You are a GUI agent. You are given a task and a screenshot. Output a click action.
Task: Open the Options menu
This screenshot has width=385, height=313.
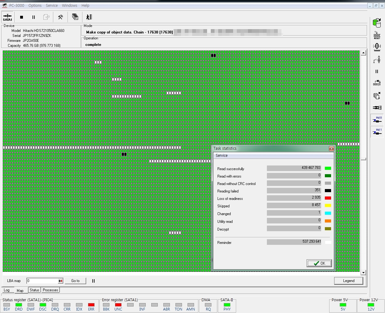[35, 6]
